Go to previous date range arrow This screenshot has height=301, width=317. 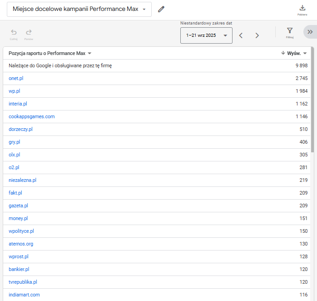241,35
